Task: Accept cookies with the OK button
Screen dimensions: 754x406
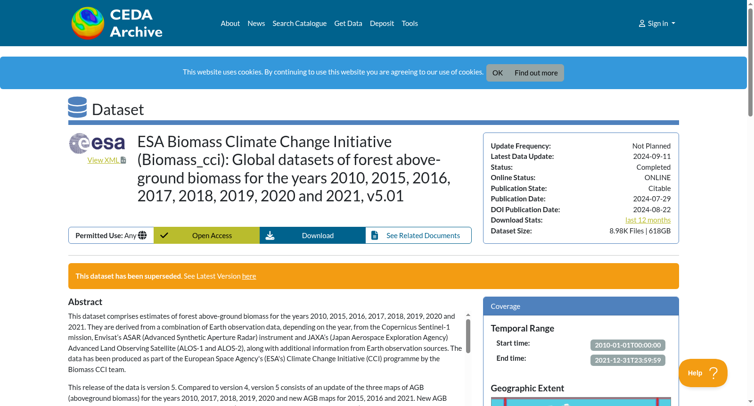Action: [x=498, y=73]
